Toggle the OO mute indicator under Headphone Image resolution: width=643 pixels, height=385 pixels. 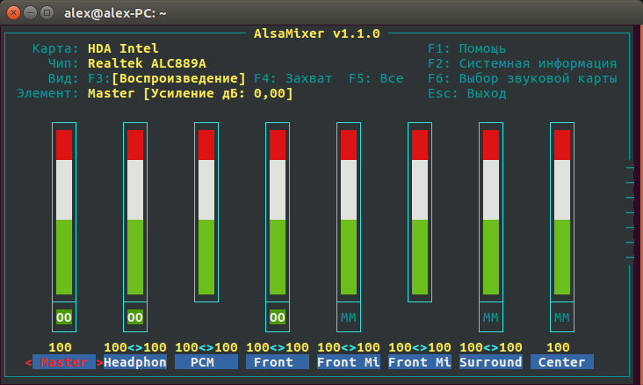[x=135, y=317]
